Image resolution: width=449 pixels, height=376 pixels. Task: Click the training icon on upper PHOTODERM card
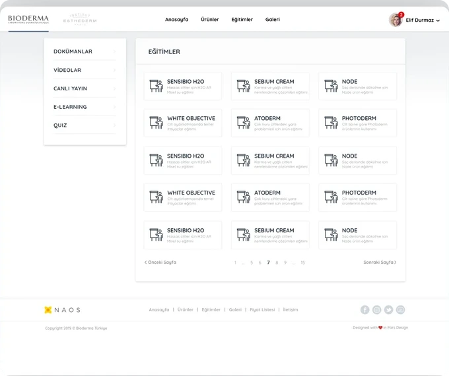point(331,123)
